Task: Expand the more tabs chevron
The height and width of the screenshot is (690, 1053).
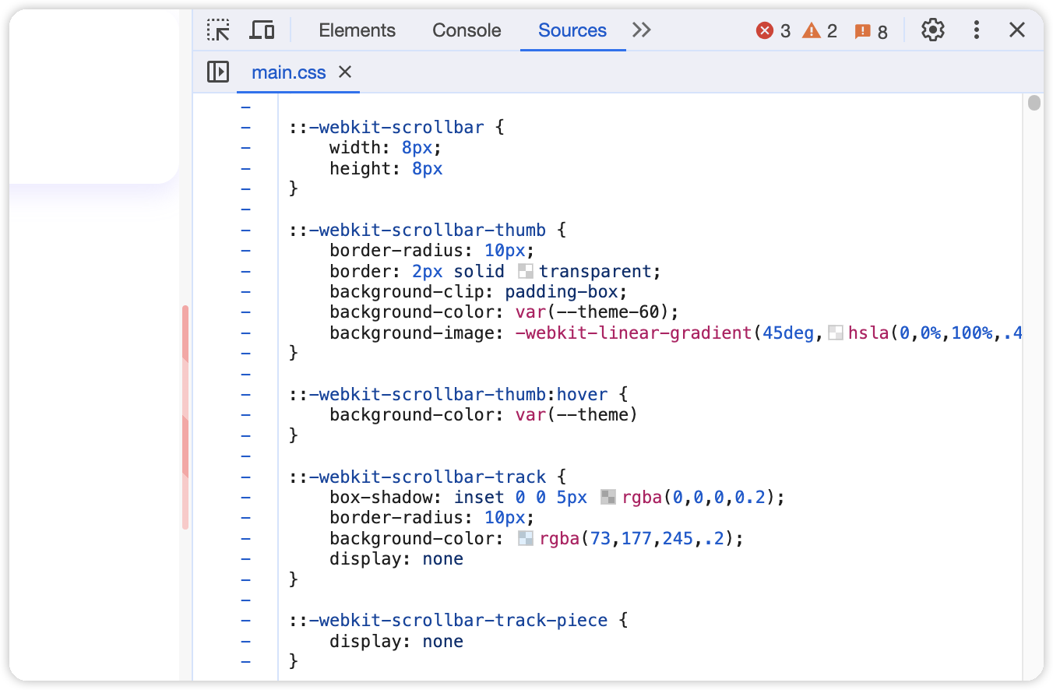Action: (642, 30)
